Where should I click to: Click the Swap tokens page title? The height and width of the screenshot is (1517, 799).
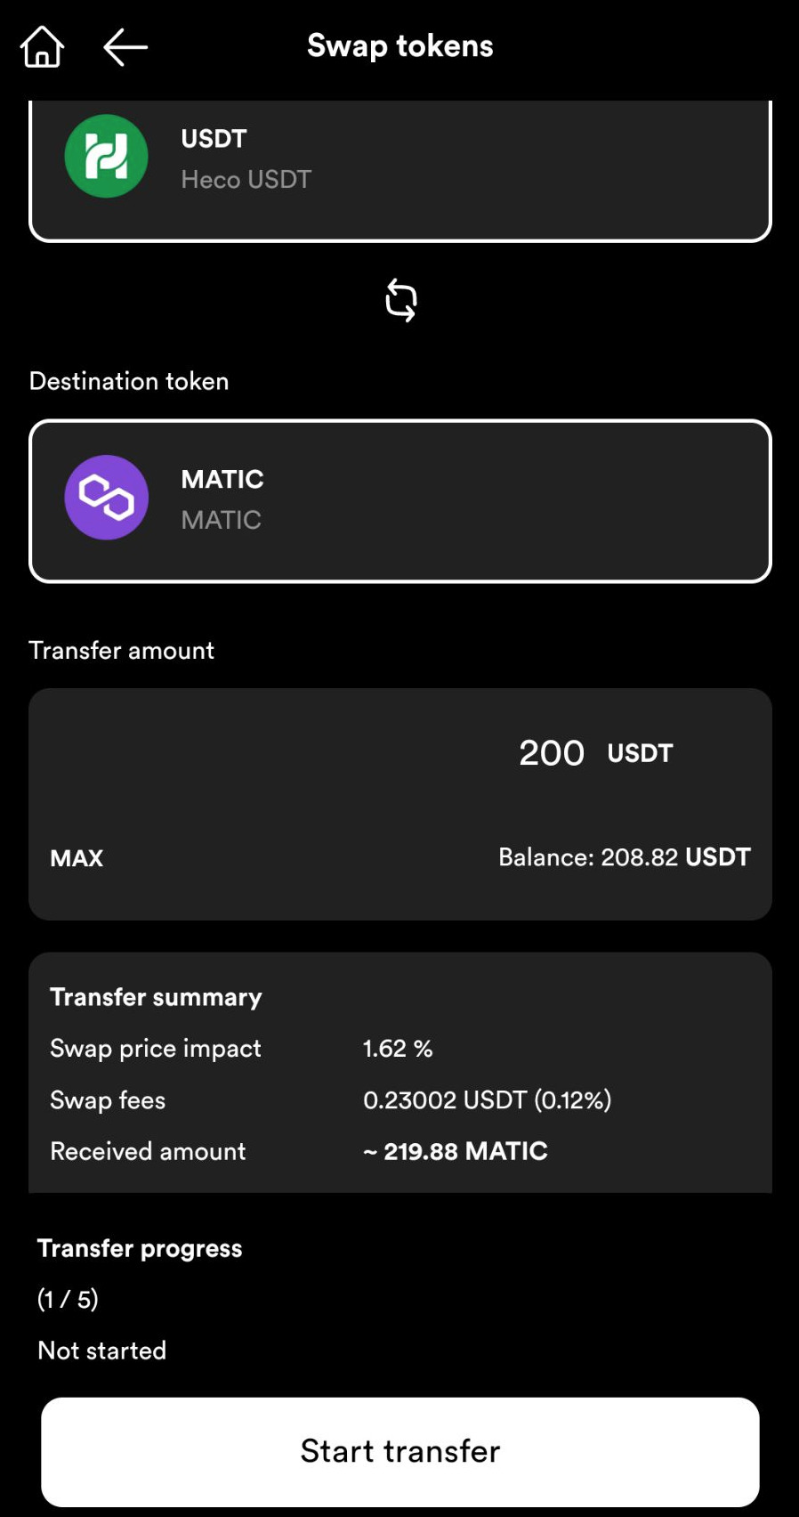pos(399,45)
